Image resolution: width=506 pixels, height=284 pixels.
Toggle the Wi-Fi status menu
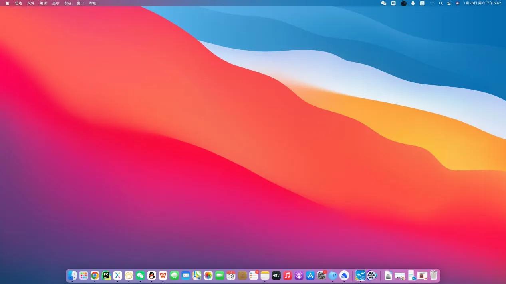pos(432,3)
